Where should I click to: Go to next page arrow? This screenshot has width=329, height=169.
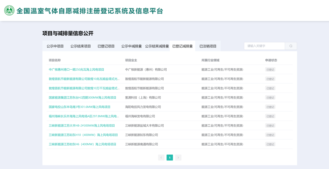[x=178, y=157]
